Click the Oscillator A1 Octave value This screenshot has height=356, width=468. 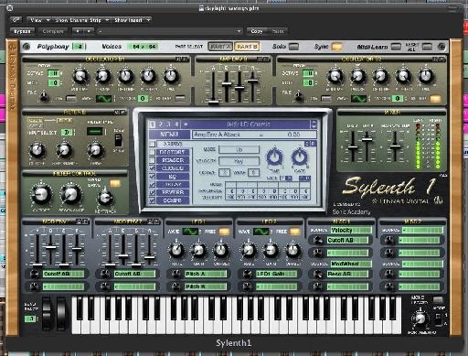(x=55, y=73)
